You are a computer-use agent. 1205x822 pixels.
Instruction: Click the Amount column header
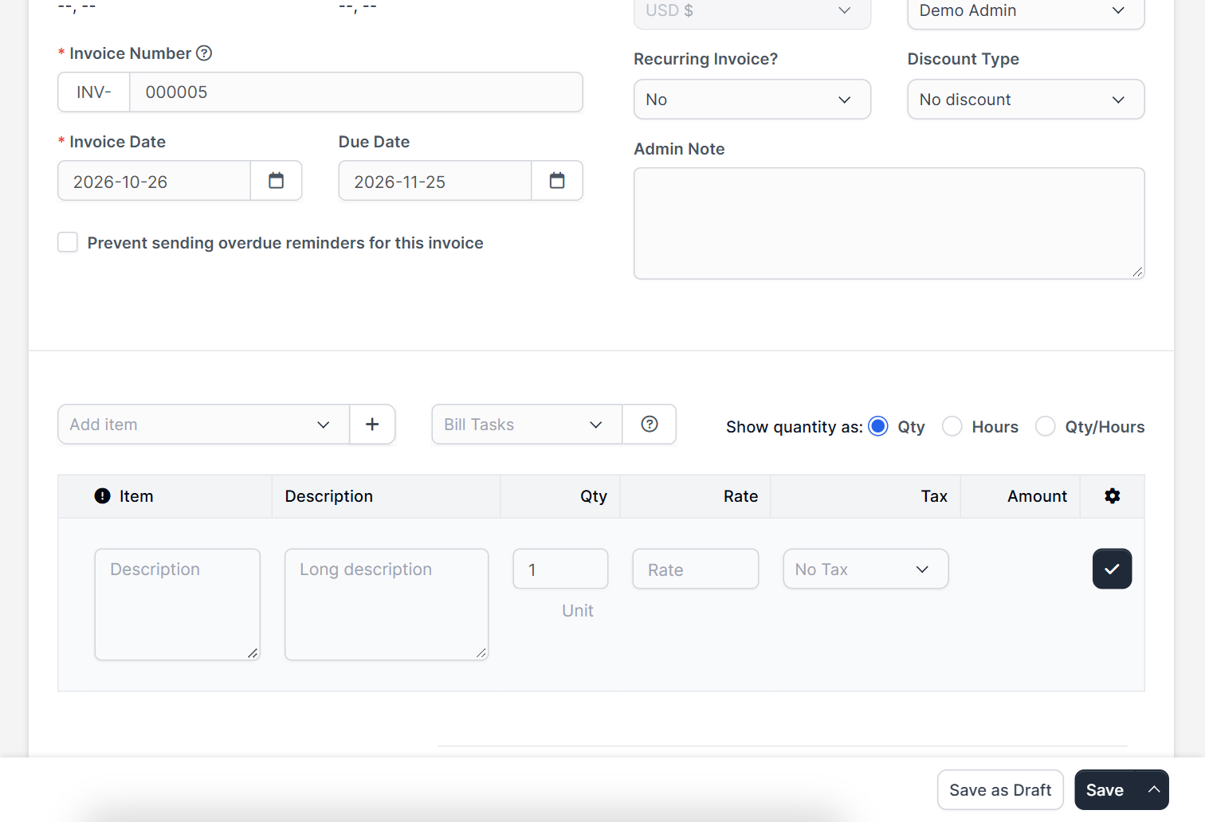[x=1037, y=496]
